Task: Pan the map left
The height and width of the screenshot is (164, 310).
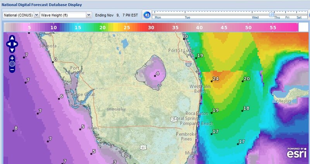Action: tap(8, 44)
